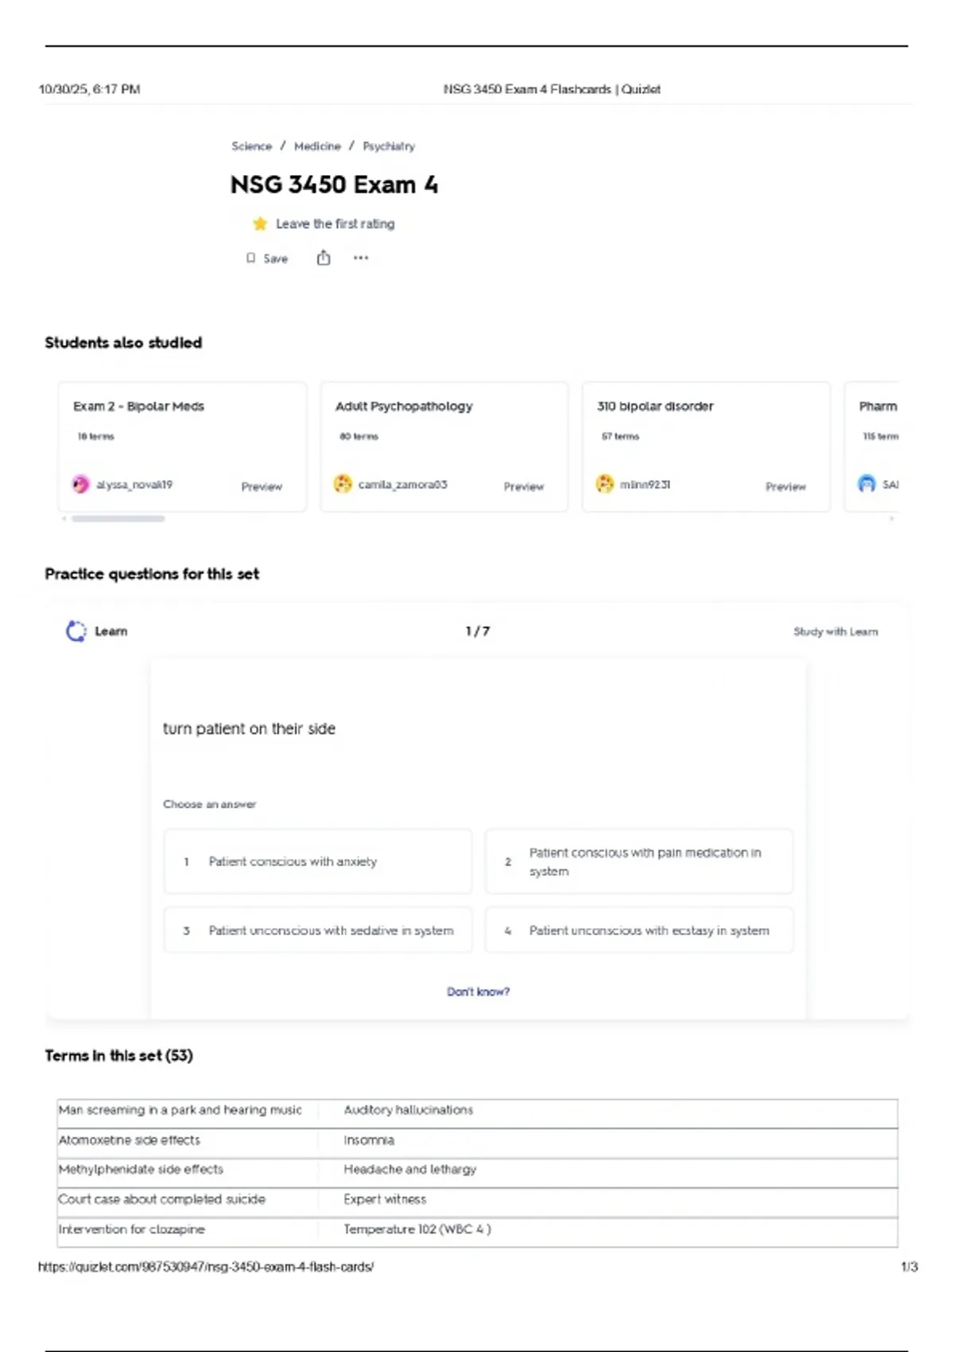
Task: Open the three-dot more options menu
Action: [361, 258]
